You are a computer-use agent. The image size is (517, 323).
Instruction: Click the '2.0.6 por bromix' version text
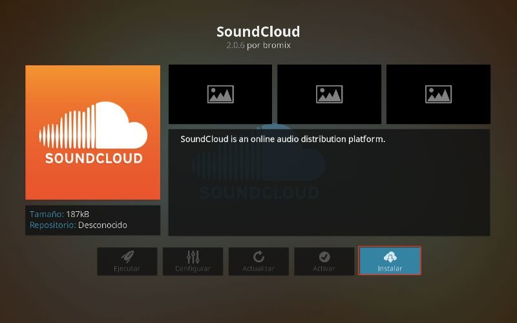point(258,45)
